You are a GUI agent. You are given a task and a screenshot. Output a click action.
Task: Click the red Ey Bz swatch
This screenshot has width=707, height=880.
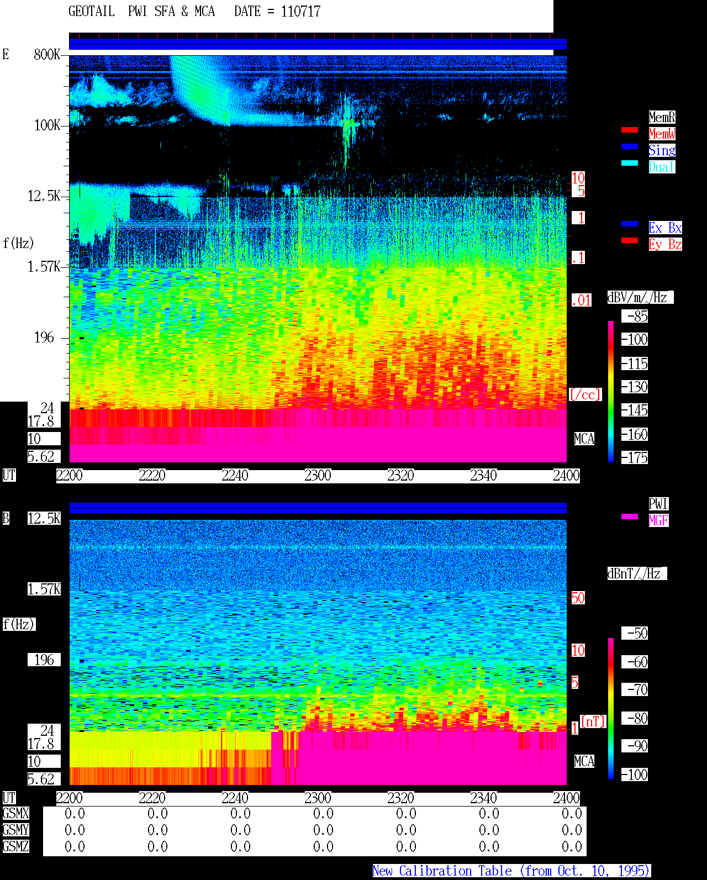point(630,240)
